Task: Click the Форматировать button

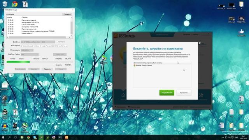Action: tap(20, 69)
